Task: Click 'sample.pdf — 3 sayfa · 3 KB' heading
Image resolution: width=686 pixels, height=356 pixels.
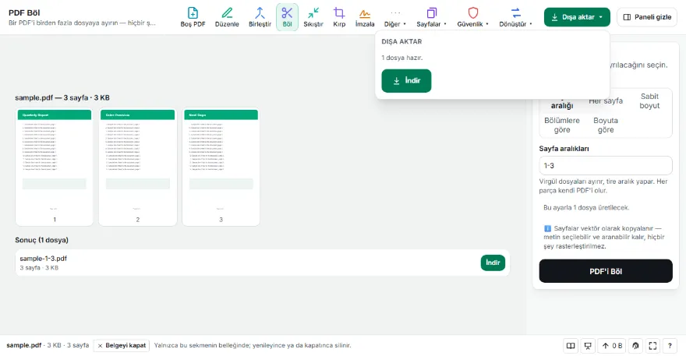Action: point(62,98)
